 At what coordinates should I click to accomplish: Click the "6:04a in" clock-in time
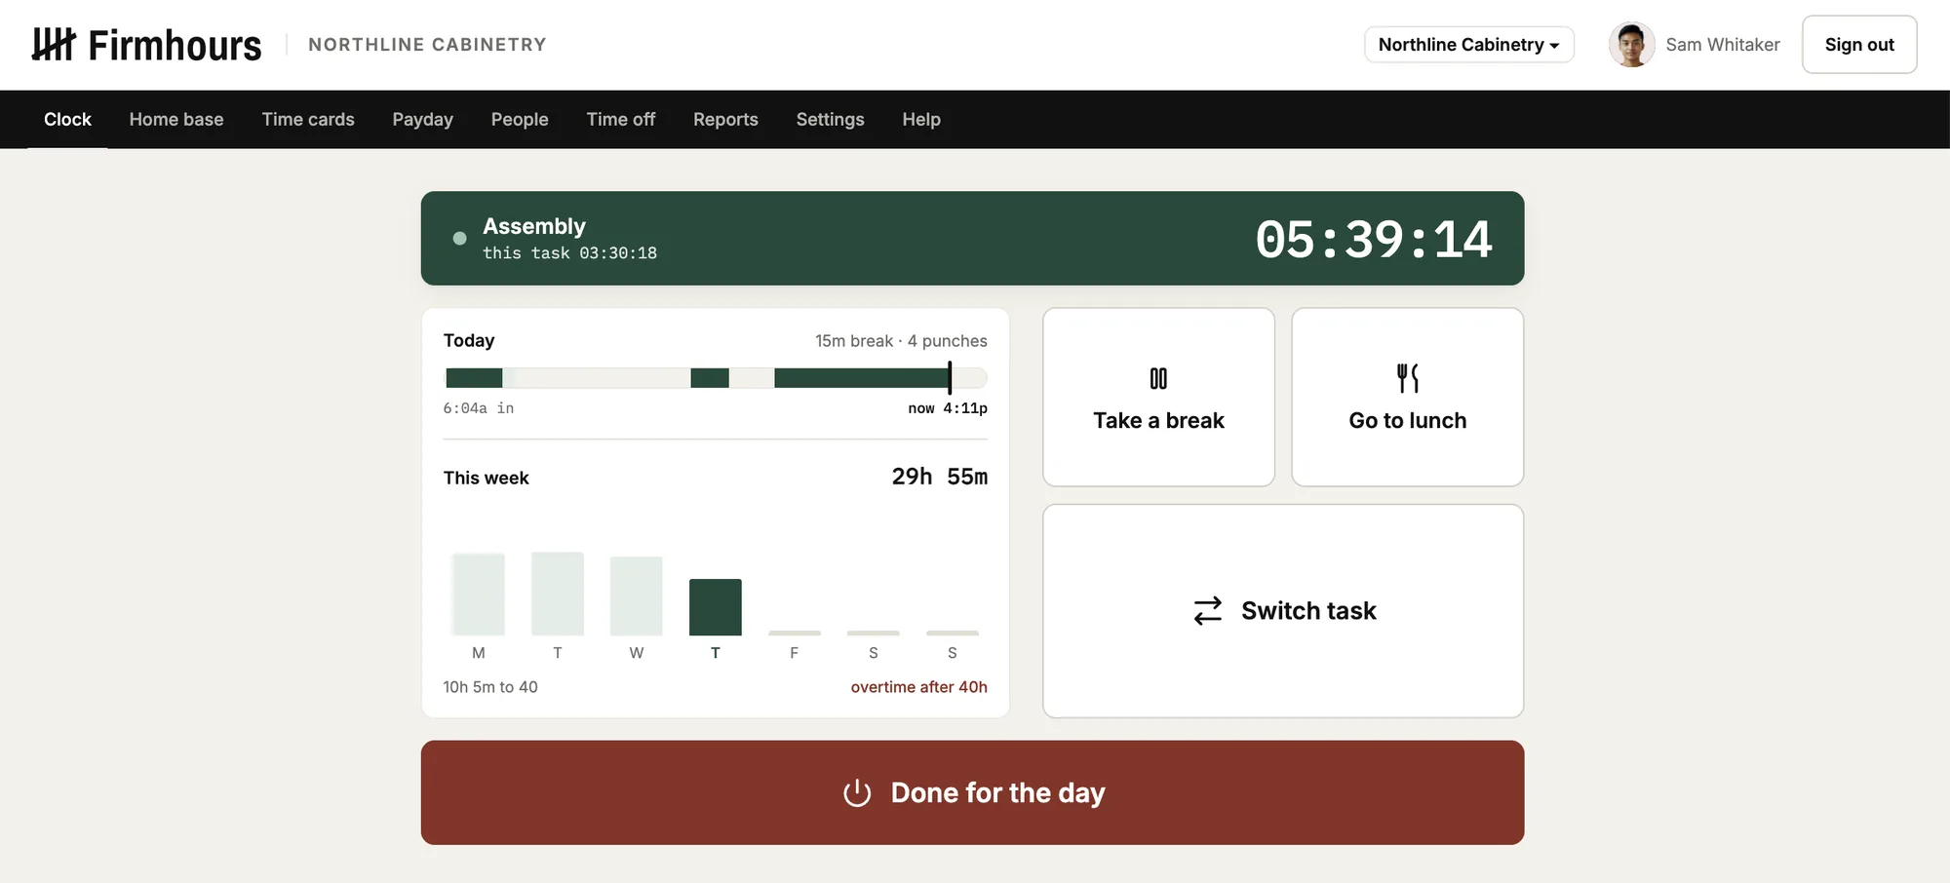click(x=479, y=408)
